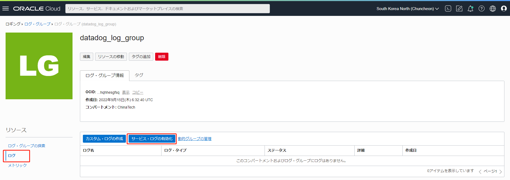The height and width of the screenshot is (180, 510).
Task: Click the サービス・ログの有効化 button
Action: [x=152, y=139]
